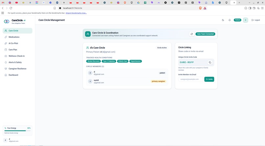The height and width of the screenshot is (146, 265).
Task: Open the Care Plan sidebar page
Action: [x=17, y=50]
